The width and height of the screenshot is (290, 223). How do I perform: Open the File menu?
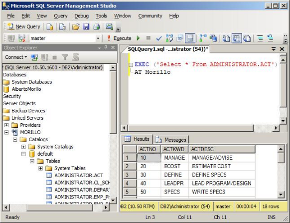11,16
